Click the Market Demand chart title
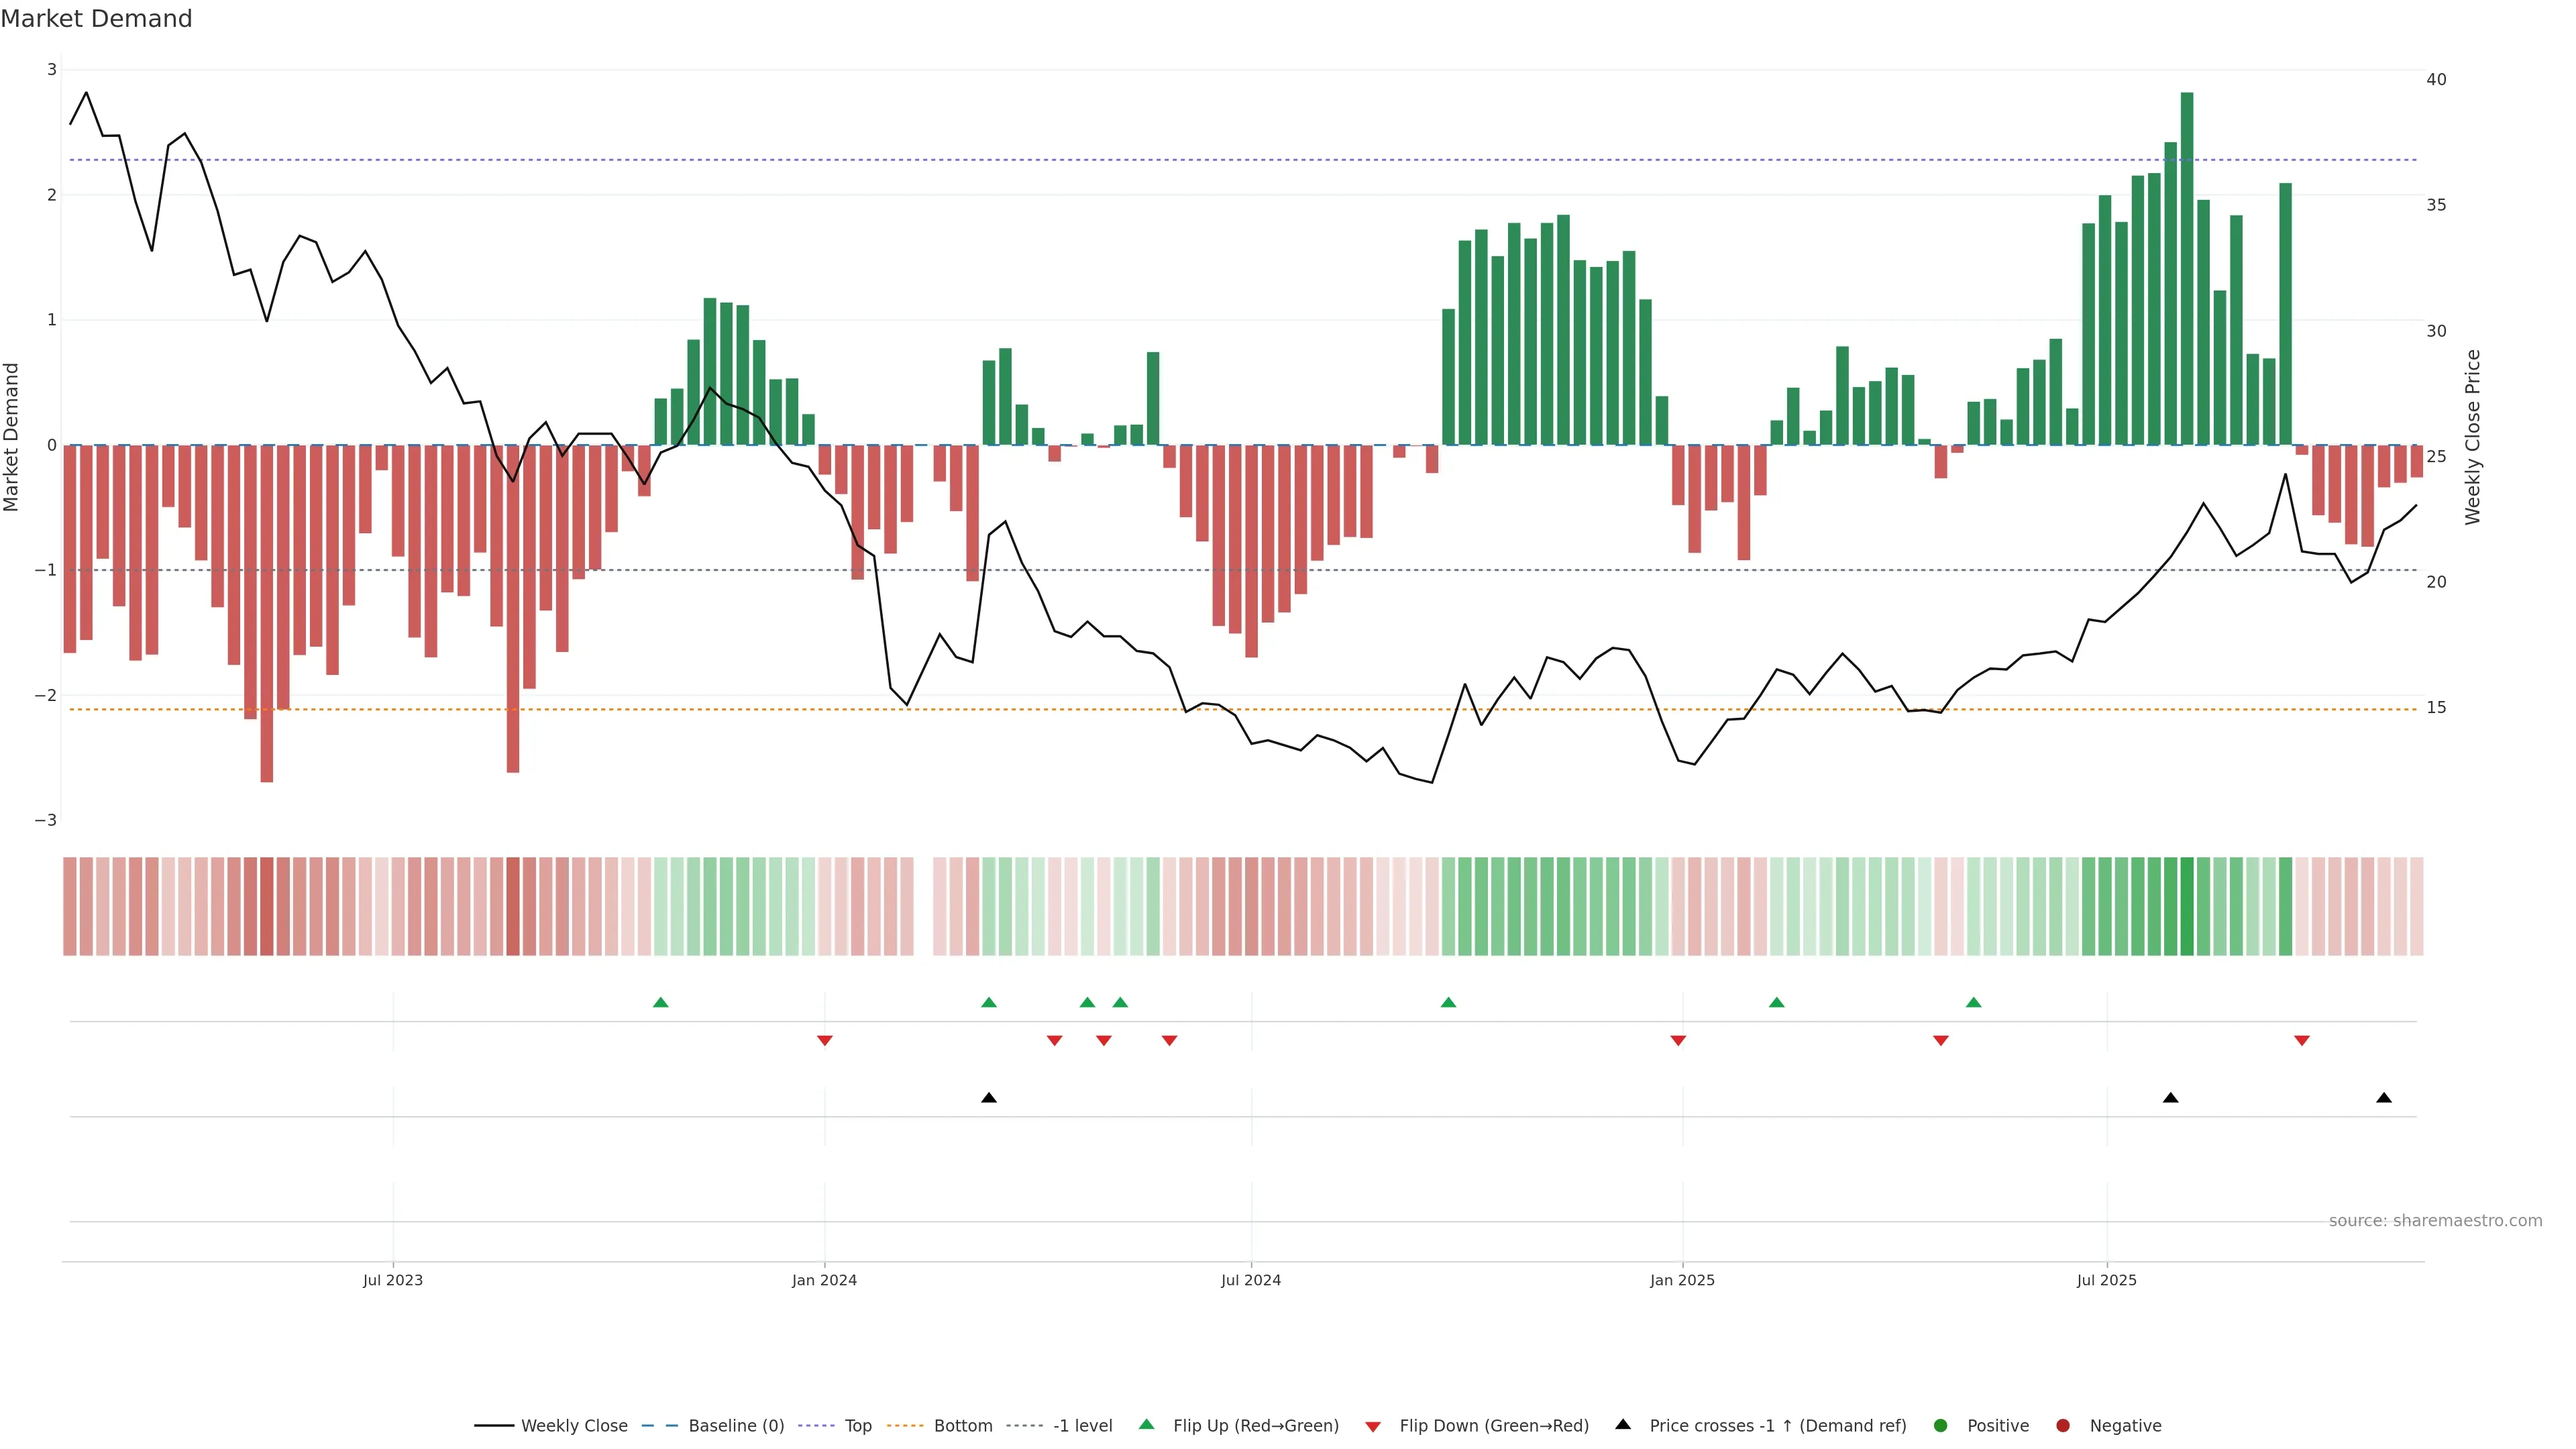This screenshot has width=2576, height=1449. coord(96,19)
